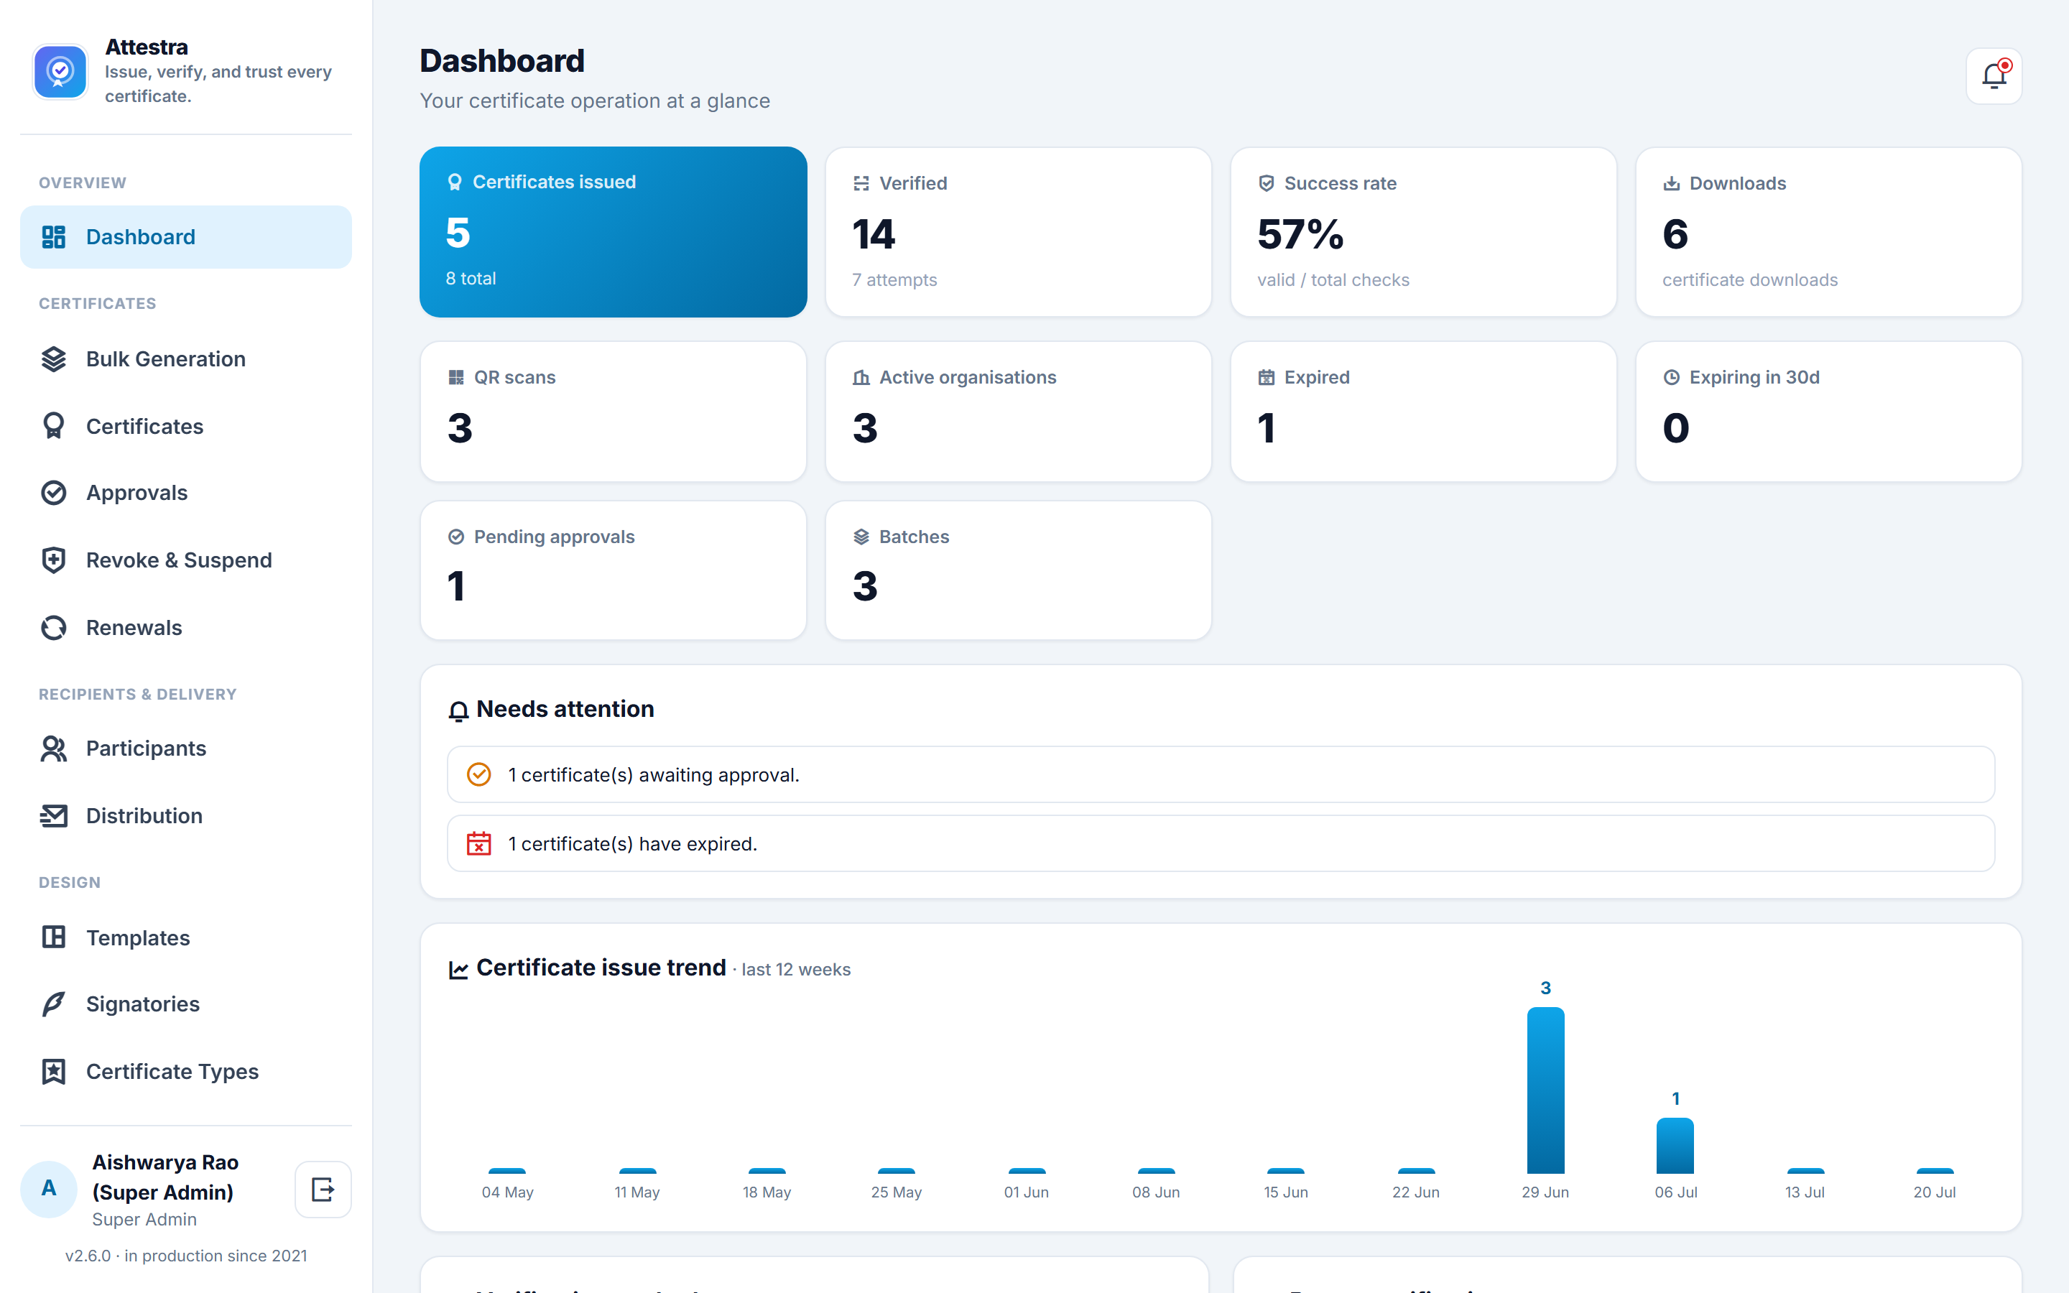Click the layers icon on Batches card
Image resolution: width=2069 pixels, height=1293 pixels.
[x=861, y=537]
